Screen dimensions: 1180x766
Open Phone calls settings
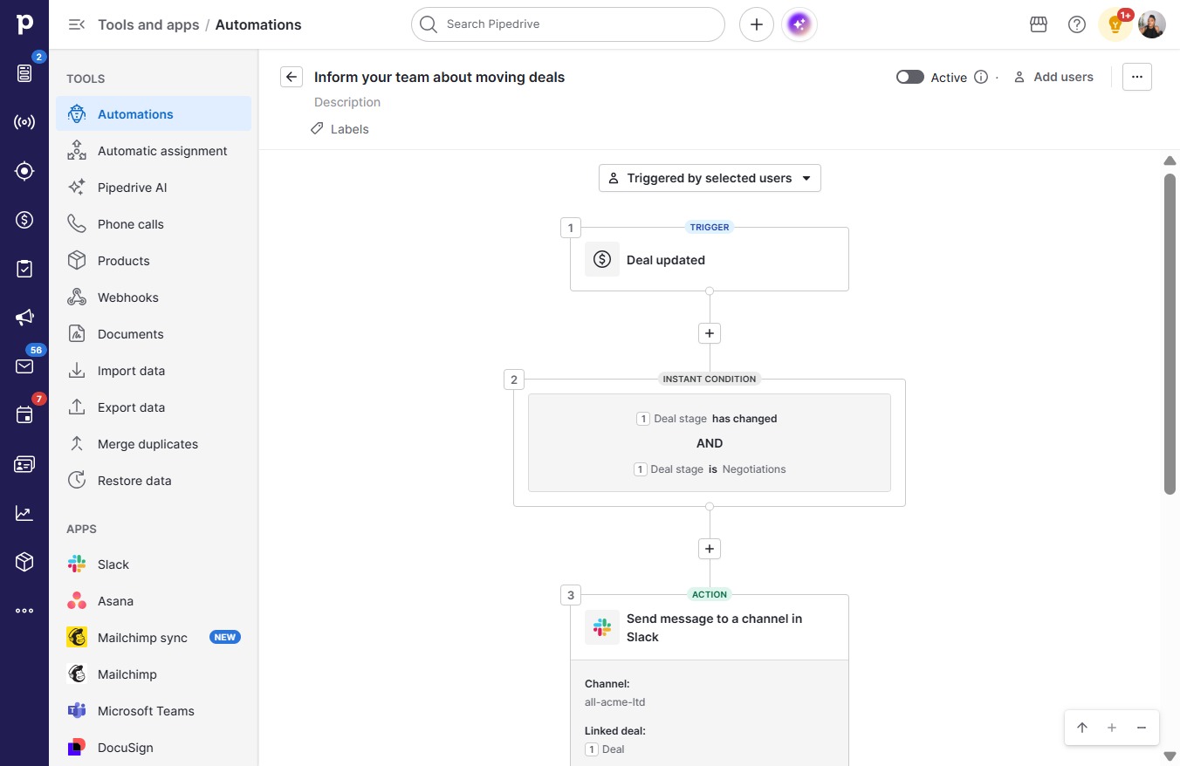(x=154, y=224)
